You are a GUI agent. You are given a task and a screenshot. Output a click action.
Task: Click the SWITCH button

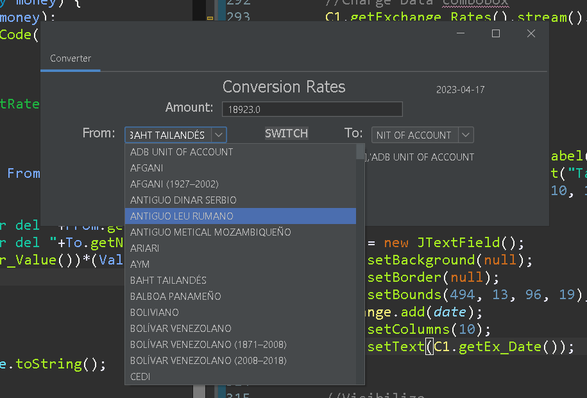pos(286,134)
